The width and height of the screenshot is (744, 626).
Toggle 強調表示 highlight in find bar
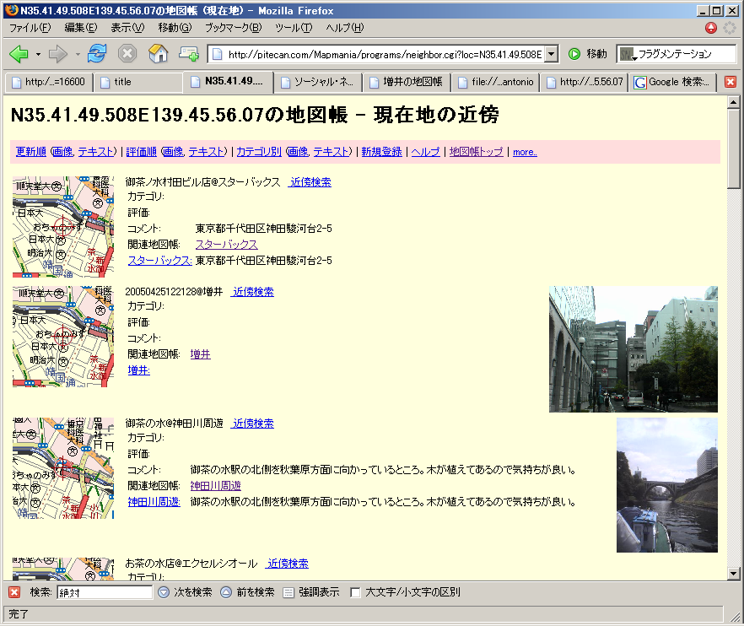[311, 592]
